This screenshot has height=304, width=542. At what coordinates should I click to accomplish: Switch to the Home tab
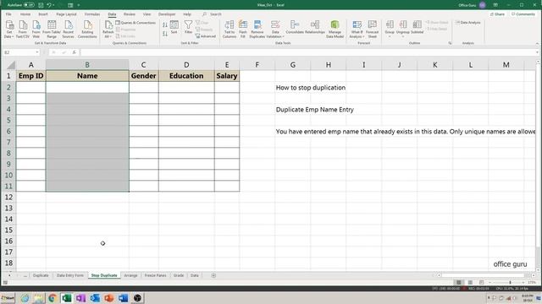click(x=25, y=14)
